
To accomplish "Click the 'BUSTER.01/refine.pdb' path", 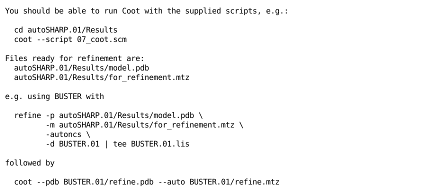I will pos(108,182).
